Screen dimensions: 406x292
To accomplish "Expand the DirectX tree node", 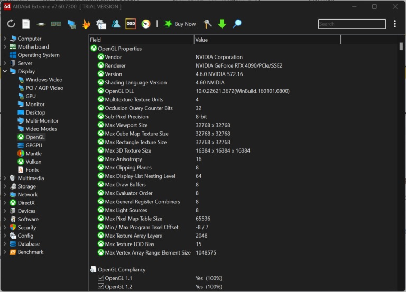I will [x=5, y=203].
